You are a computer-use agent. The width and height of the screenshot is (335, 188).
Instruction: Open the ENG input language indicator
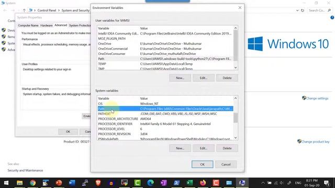coord(298,183)
